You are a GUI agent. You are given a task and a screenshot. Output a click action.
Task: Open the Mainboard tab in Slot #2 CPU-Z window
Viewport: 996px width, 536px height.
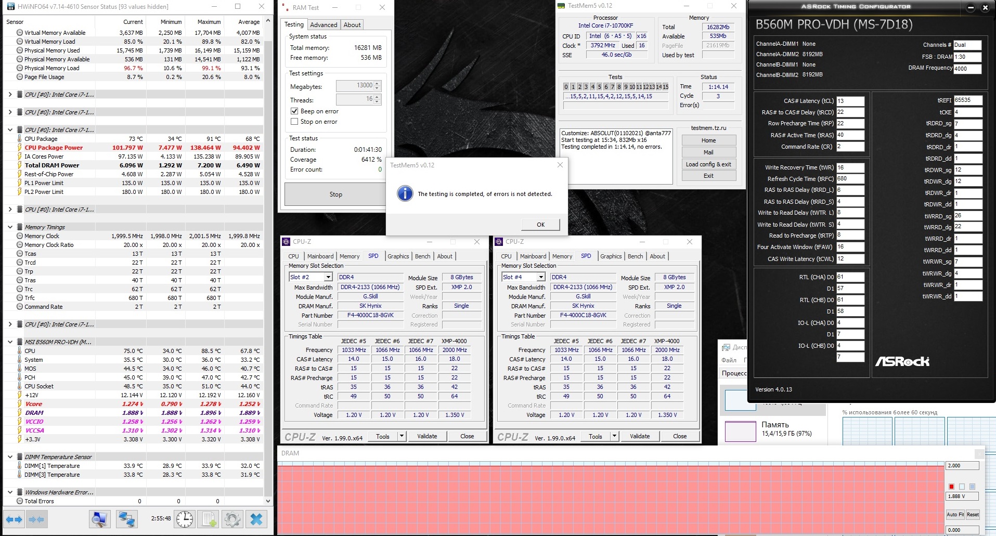[x=320, y=256]
